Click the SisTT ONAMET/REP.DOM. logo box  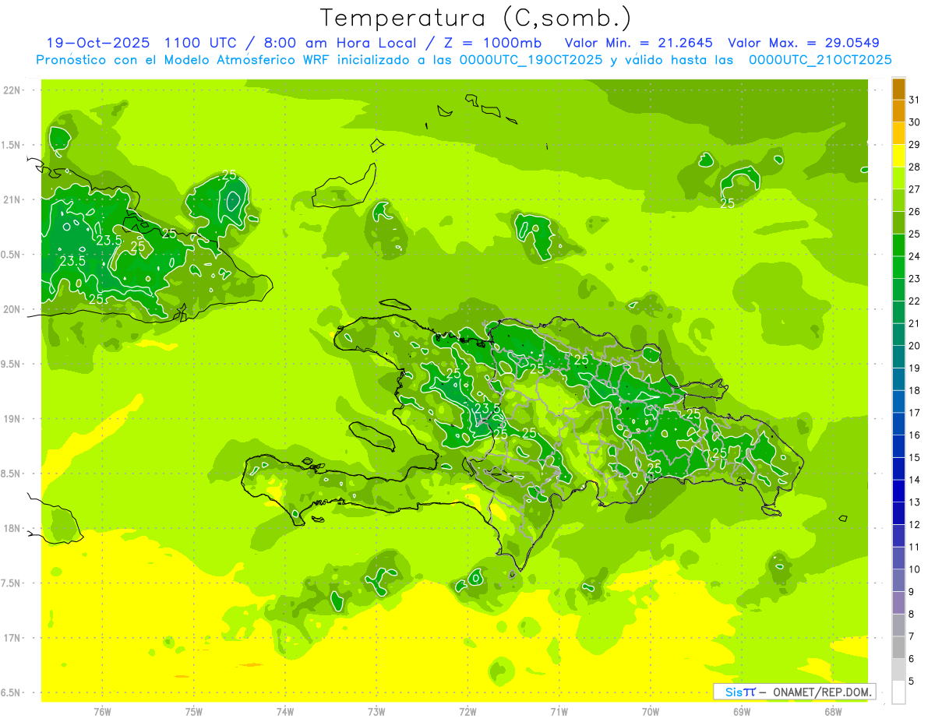tap(794, 692)
